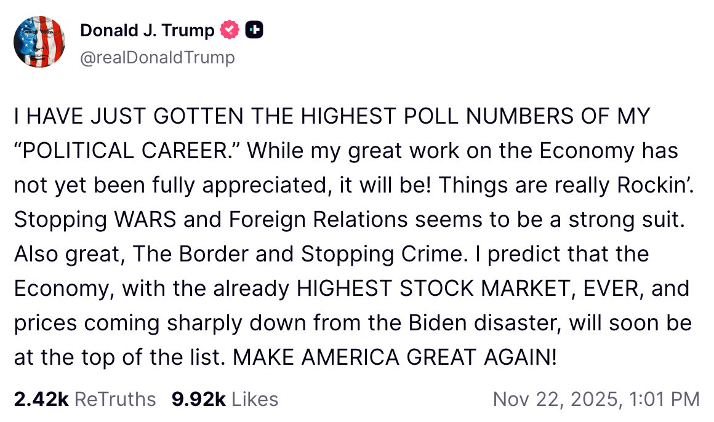Click the red verified checkmark badge

pos(230,30)
